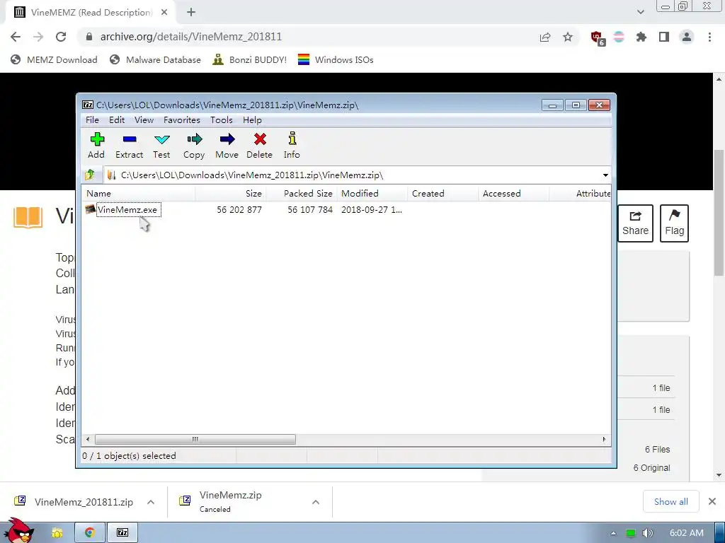
Task: Close the VineMEMZ browser tab
Action: pos(164,13)
